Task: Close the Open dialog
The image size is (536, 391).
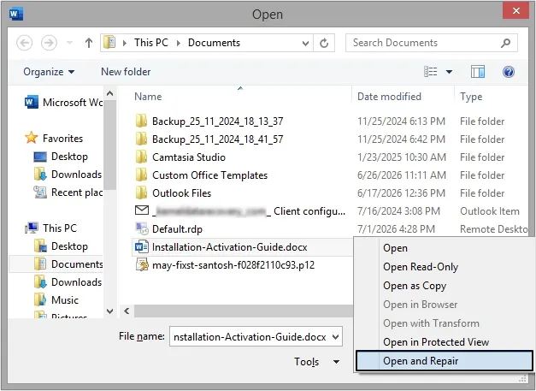Action: (516, 11)
